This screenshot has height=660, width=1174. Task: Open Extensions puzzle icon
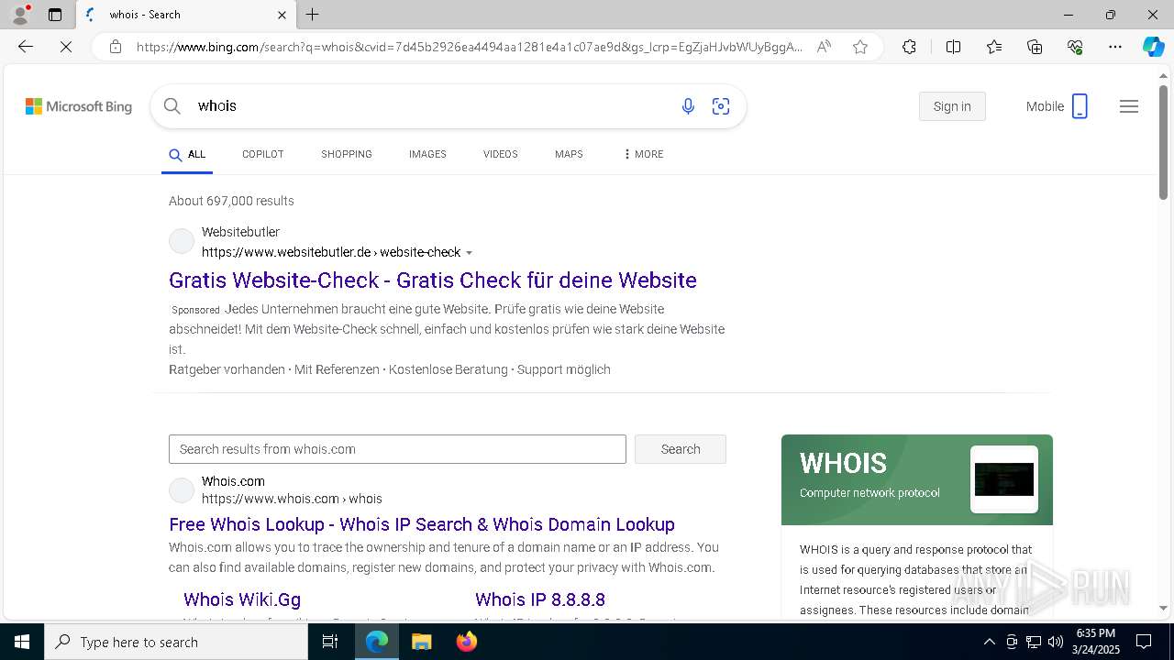pyautogui.click(x=909, y=47)
